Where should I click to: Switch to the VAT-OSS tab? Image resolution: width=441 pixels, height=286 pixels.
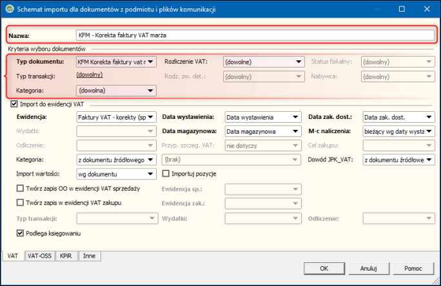(40, 256)
